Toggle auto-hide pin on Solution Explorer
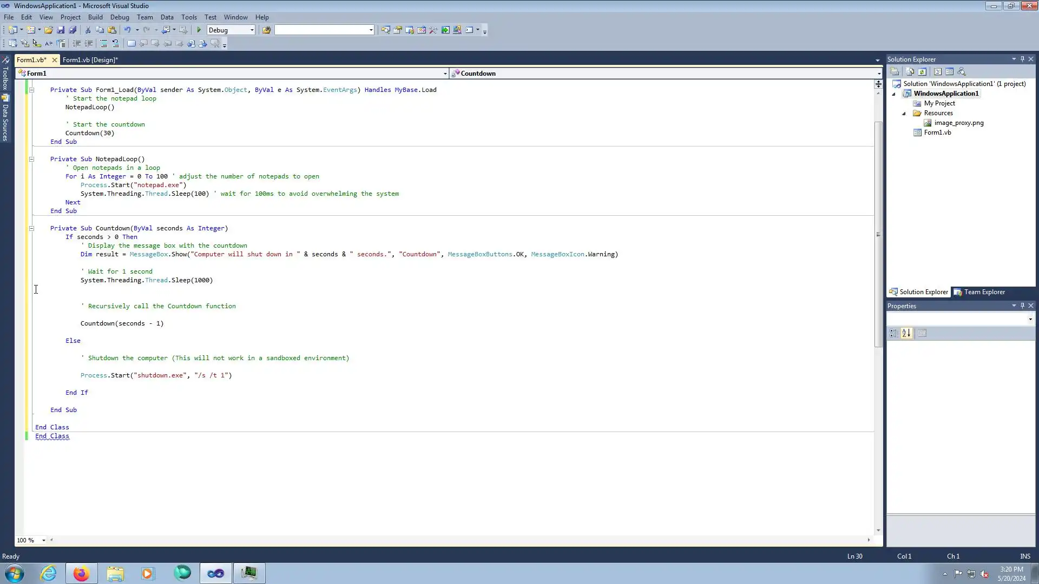 coord(1022,59)
